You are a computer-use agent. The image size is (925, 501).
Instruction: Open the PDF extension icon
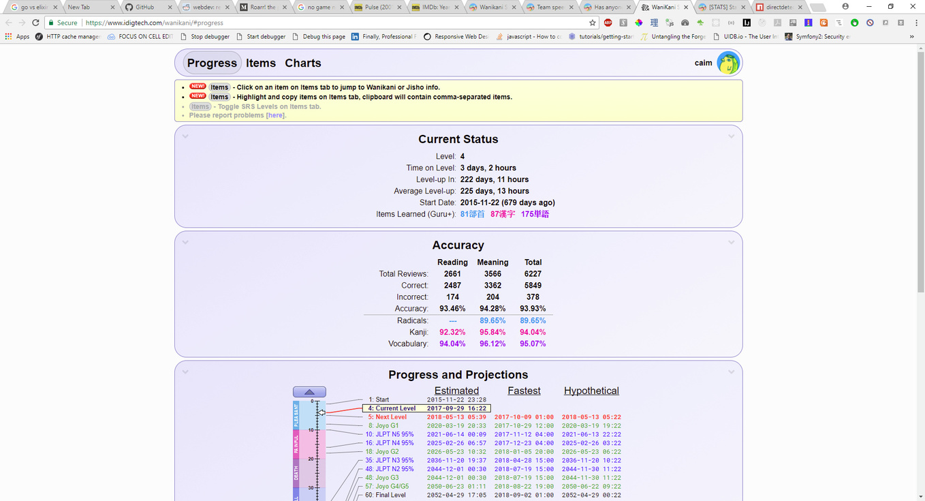(778, 22)
